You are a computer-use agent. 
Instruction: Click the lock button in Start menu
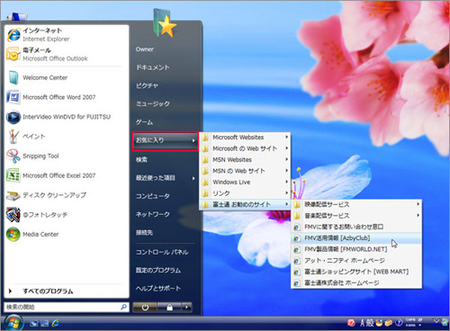click(169, 308)
